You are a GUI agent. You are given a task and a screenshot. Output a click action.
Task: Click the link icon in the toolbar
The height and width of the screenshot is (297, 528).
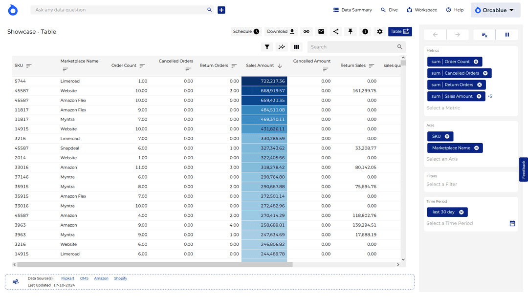pos(307,32)
